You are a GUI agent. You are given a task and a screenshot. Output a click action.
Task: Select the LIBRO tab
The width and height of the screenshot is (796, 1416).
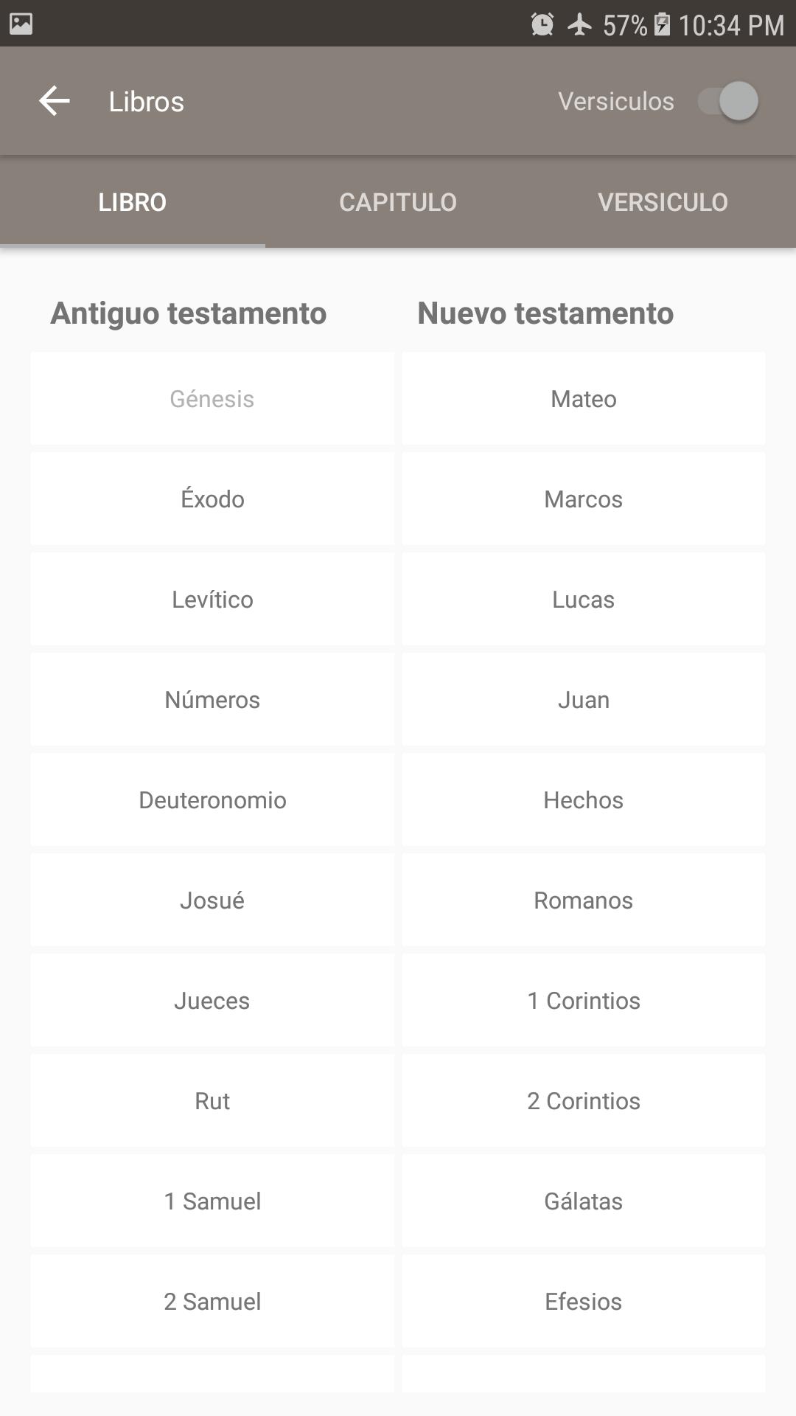[133, 202]
